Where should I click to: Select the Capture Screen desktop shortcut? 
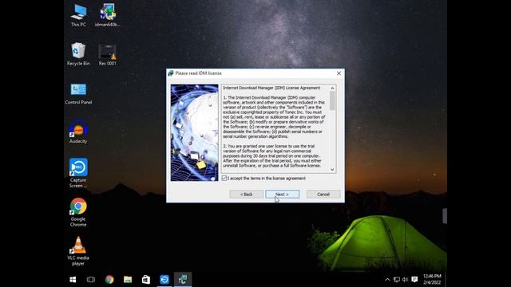pos(78,173)
